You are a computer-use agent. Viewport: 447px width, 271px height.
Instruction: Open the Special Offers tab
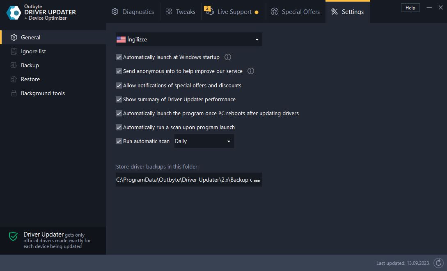[x=296, y=11]
